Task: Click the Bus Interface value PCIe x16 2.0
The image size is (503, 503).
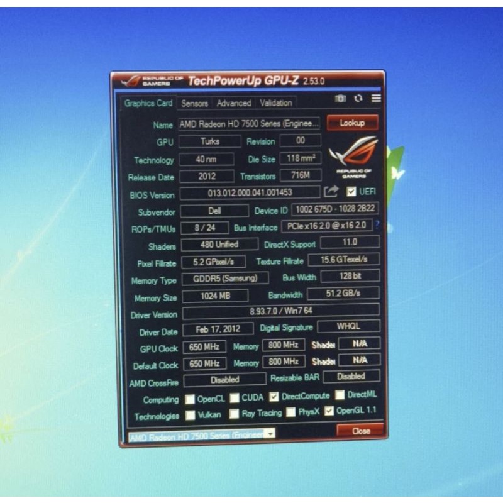Action: [326, 226]
